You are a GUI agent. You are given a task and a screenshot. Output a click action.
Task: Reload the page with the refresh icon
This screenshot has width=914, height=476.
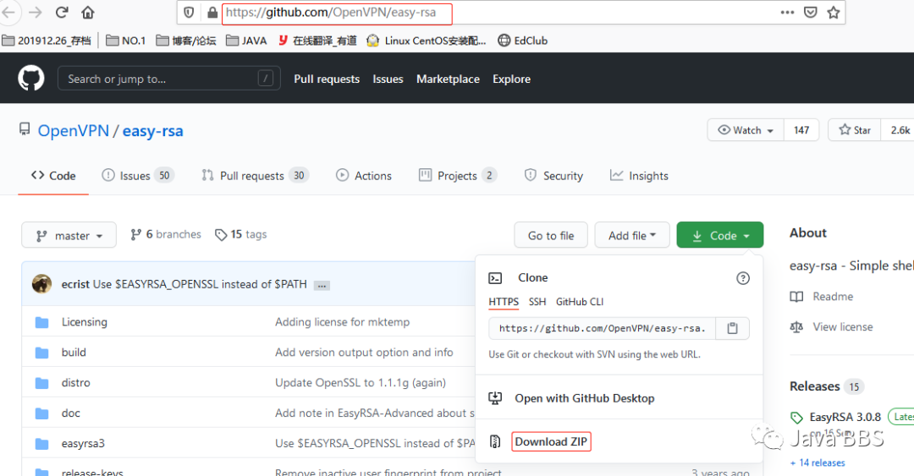[62, 12]
